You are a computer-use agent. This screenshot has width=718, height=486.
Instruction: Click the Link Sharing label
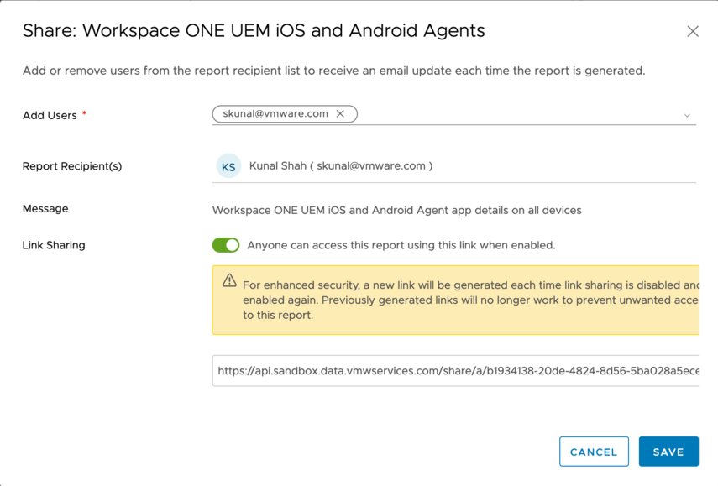(x=54, y=245)
